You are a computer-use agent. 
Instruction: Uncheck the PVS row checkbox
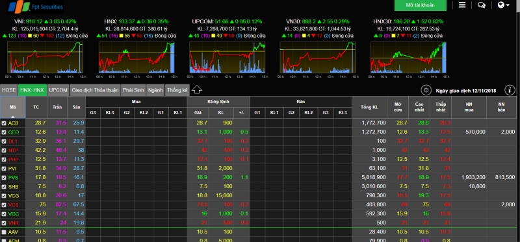click(x=4, y=178)
